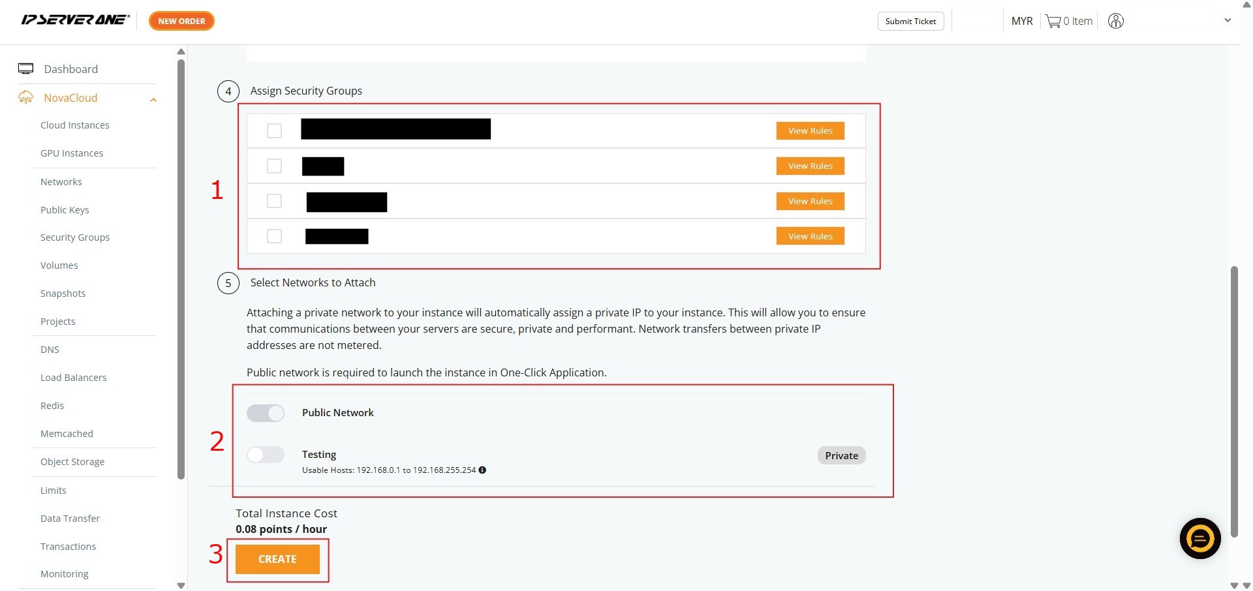Tick the first security group checkbox
Viewport: 1253px width, 591px height.
(x=274, y=130)
